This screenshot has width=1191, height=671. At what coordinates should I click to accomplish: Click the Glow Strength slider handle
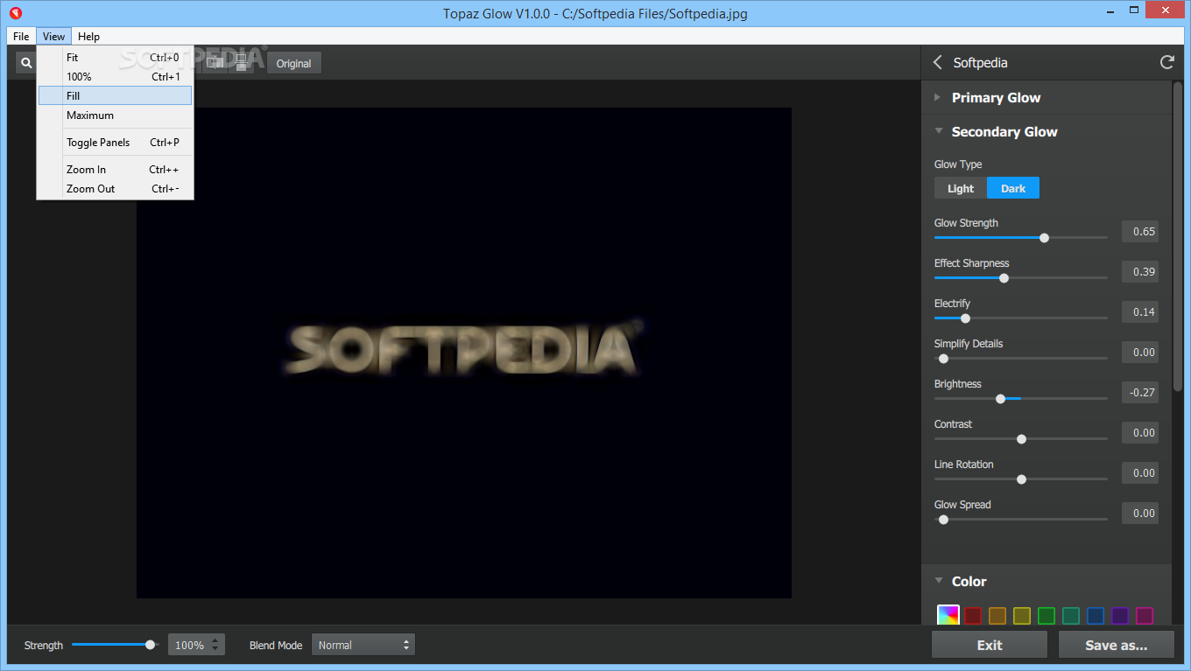[1044, 237]
